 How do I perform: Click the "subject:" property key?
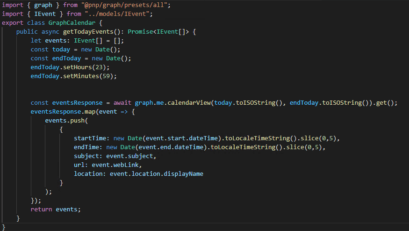pos(88,156)
